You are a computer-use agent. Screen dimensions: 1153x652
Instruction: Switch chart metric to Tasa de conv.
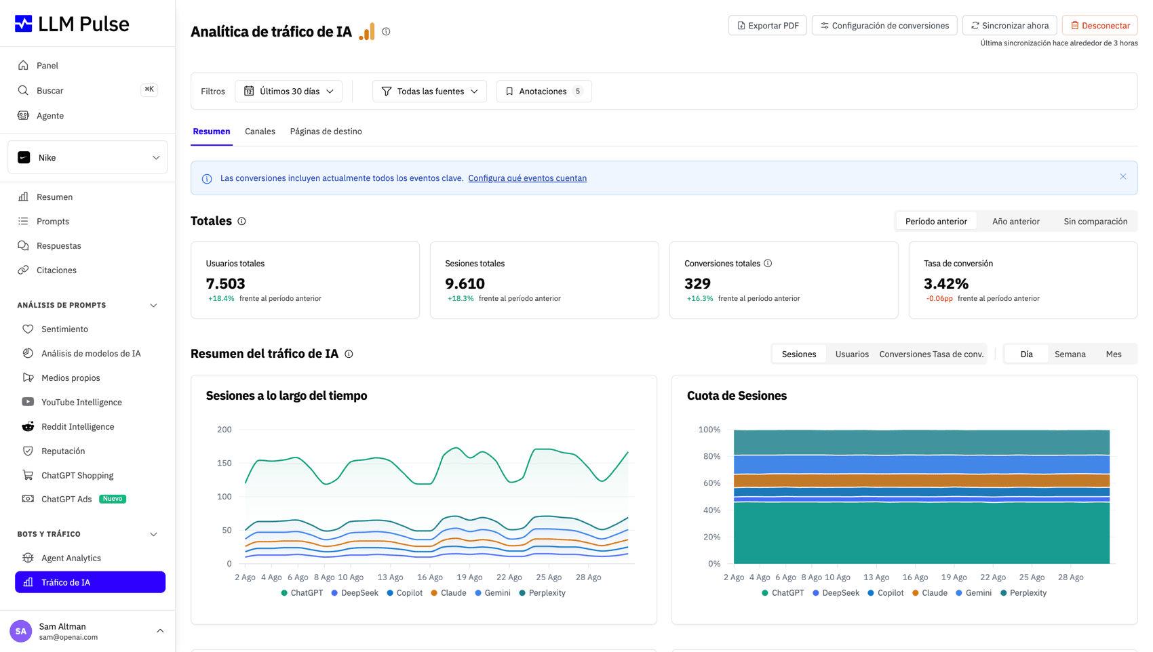pos(958,354)
